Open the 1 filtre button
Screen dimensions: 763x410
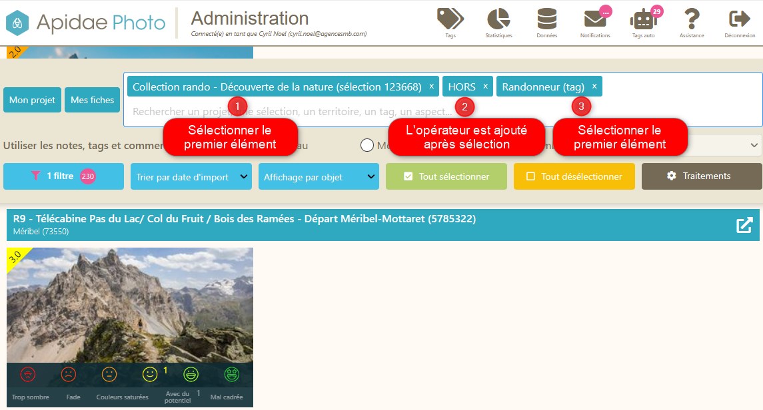coord(63,176)
